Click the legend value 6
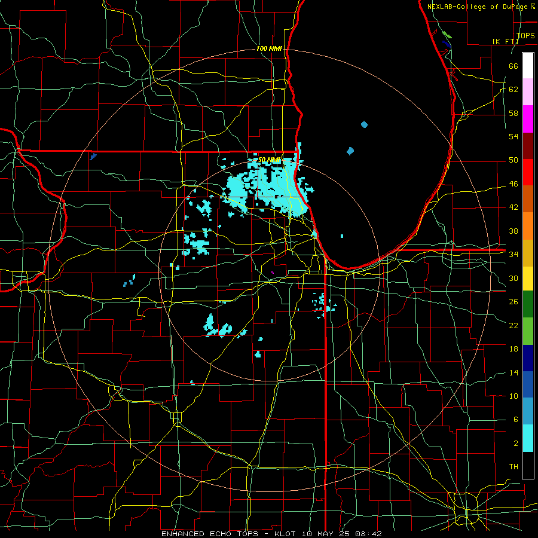This screenshot has height=538, width=538. 515,419
